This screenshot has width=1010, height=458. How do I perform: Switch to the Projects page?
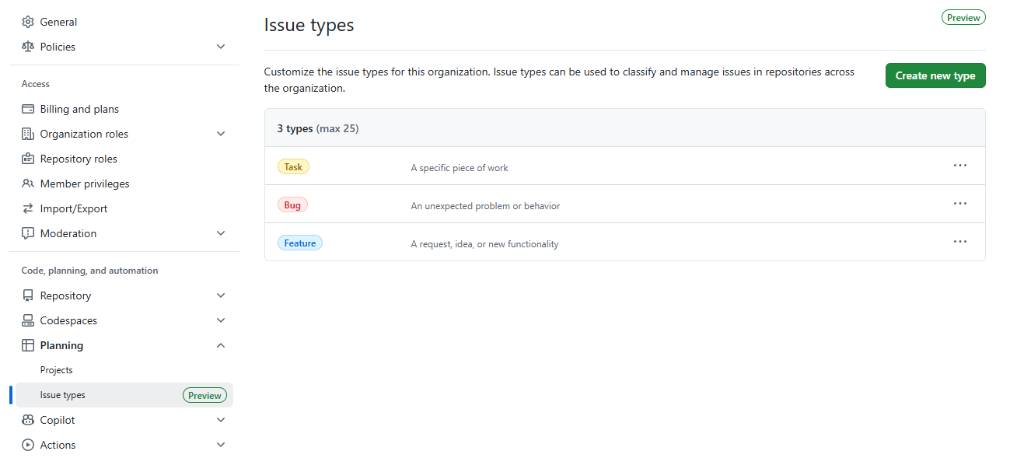pos(56,369)
